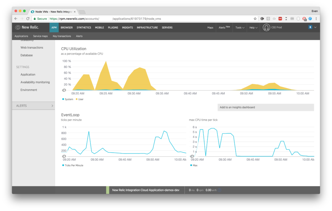
Task: Click the browser back arrow
Action: point(16,18)
